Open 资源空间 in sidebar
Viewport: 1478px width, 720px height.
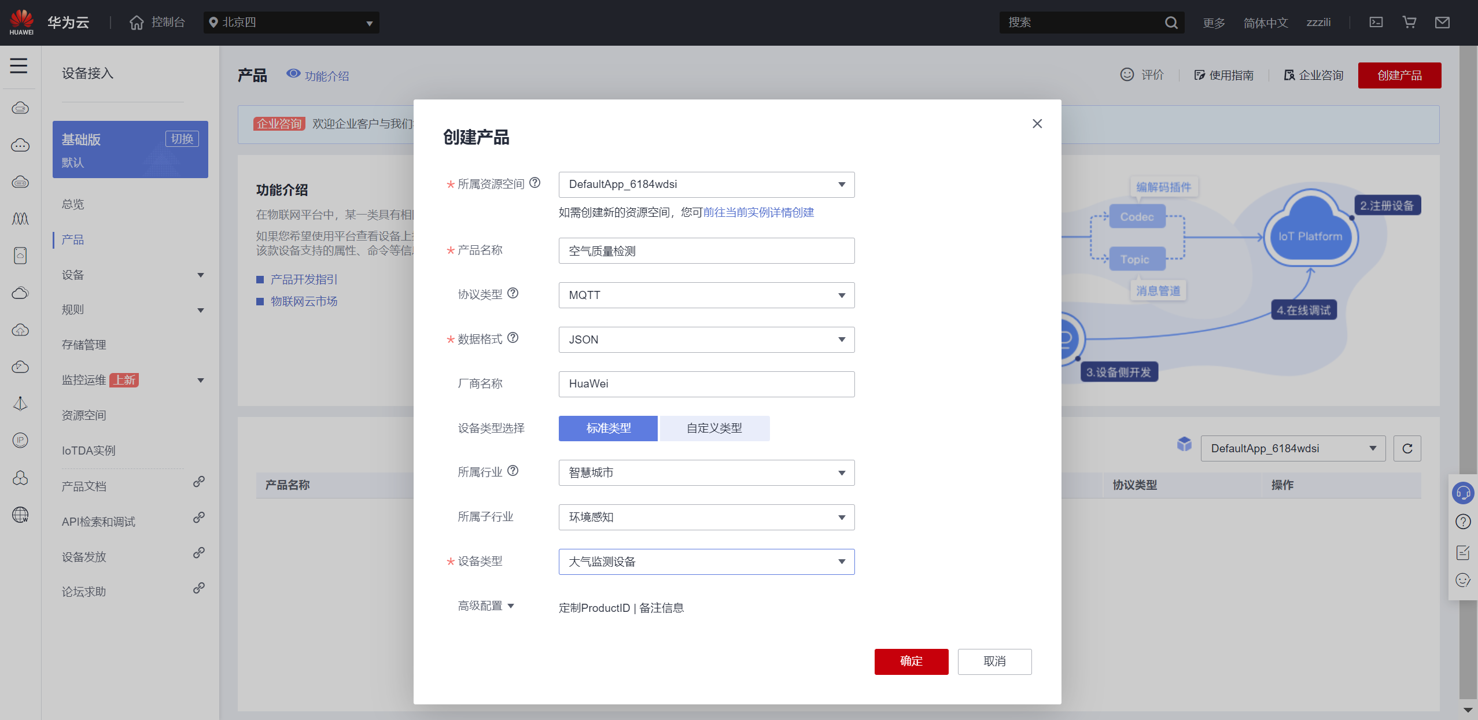(84, 415)
